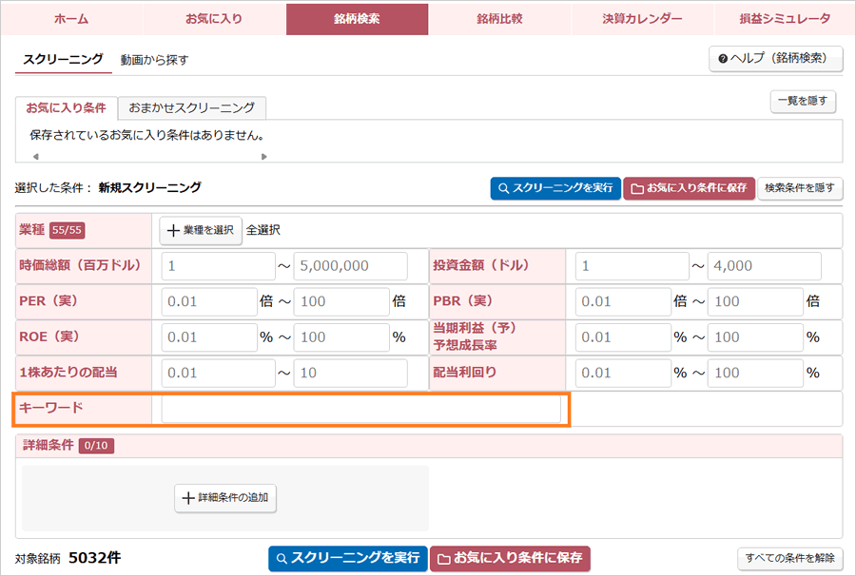Viewport: 856px width, 576px height.
Task: Click the top お気に入り条件に保存 folder button
Action: [690, 188]
